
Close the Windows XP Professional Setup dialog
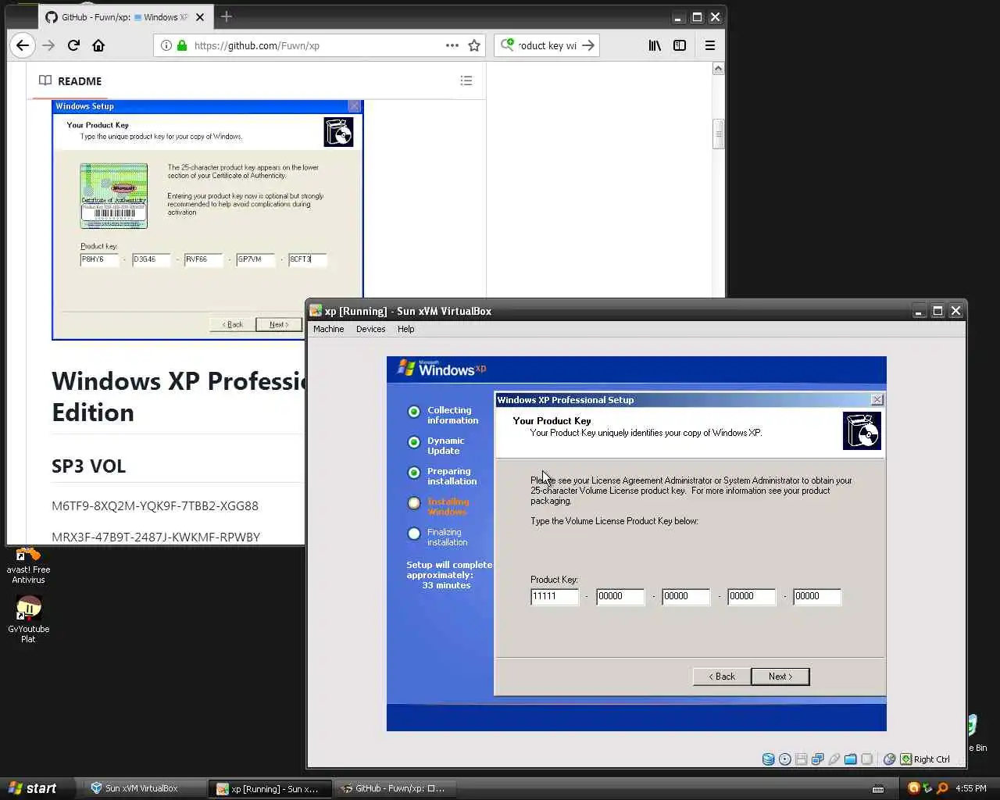click(x=877, y=400)
